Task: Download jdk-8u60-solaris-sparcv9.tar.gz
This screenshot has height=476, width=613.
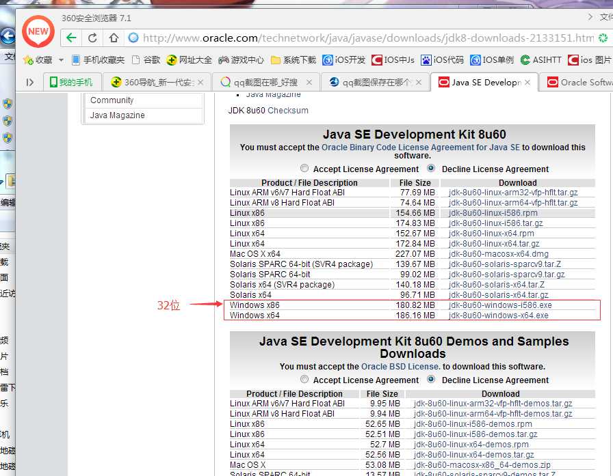Action: 507,275
